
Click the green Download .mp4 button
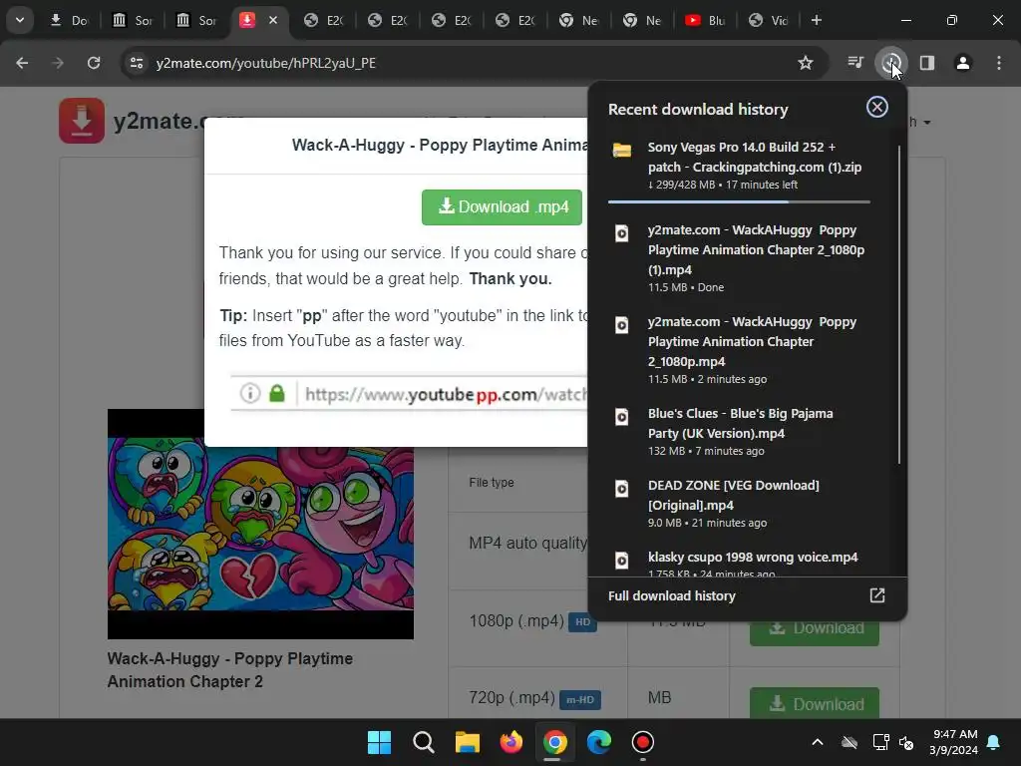[502, 207]
